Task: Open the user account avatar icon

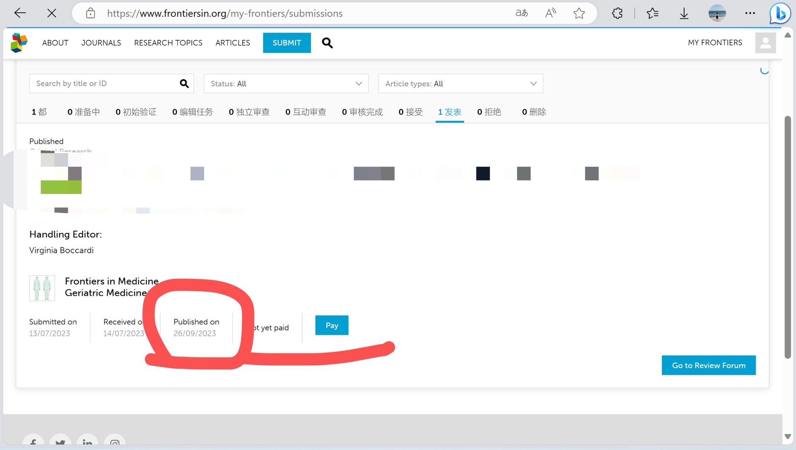Action: (x=765, y=43)
